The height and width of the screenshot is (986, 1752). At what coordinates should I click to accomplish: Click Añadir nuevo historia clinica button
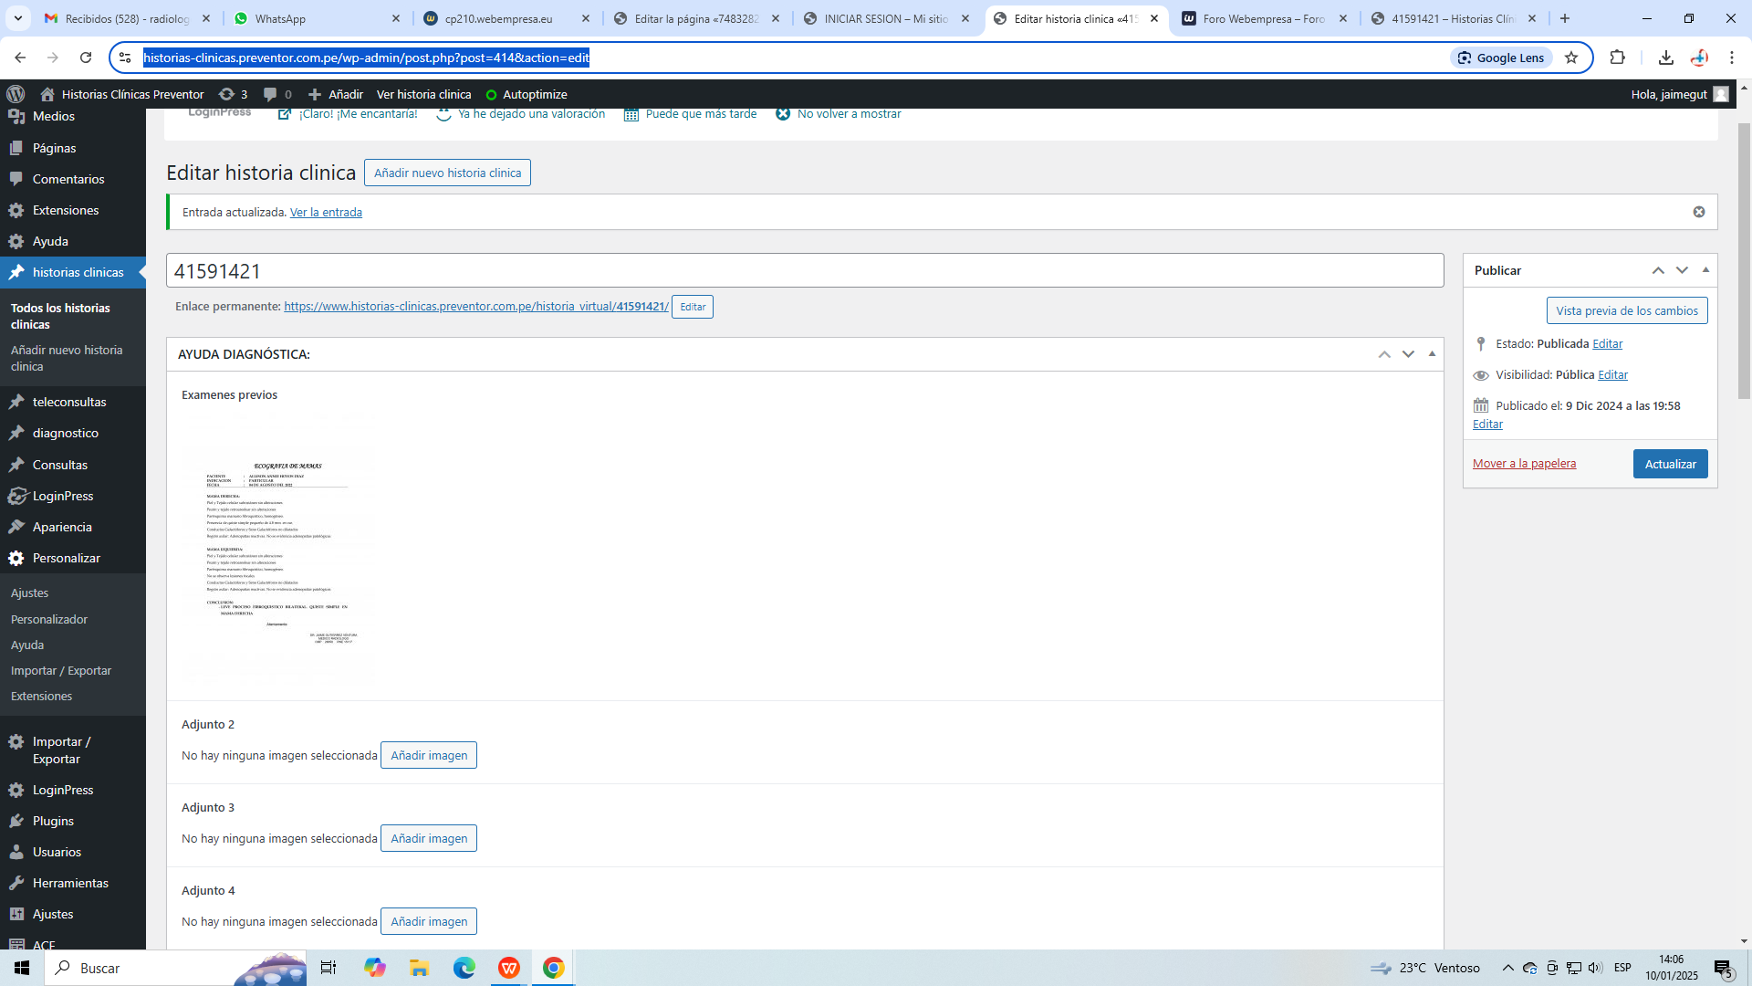[x=447, y=173]
